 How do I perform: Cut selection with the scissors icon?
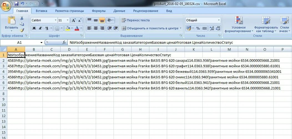point(22,18)
